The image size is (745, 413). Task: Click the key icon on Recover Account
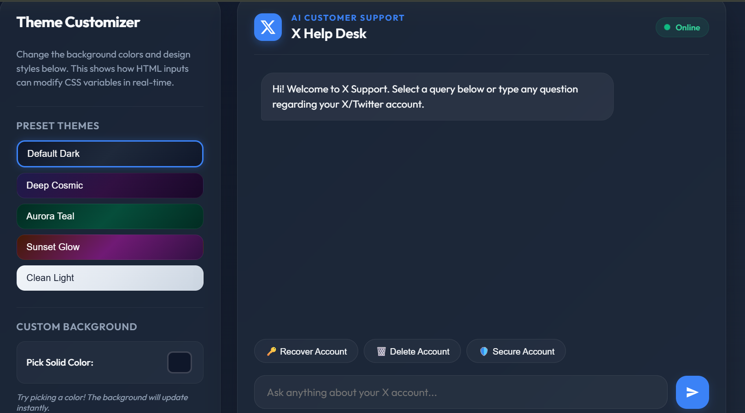click(272, 351)
